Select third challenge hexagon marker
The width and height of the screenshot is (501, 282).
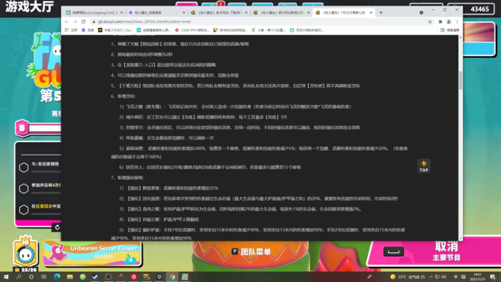tap(24, 210)
